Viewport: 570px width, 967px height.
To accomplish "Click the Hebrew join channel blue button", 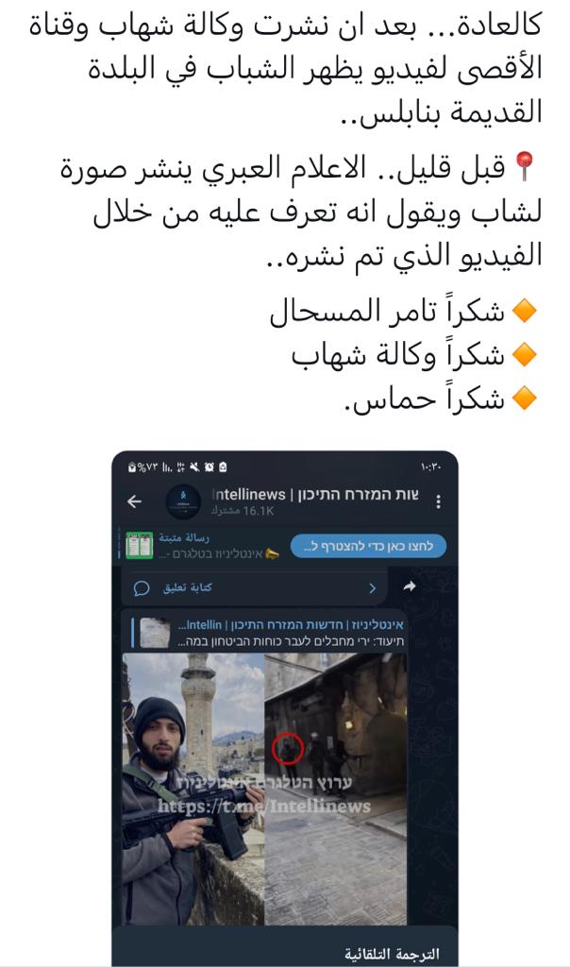I will (x=368, y=546).
